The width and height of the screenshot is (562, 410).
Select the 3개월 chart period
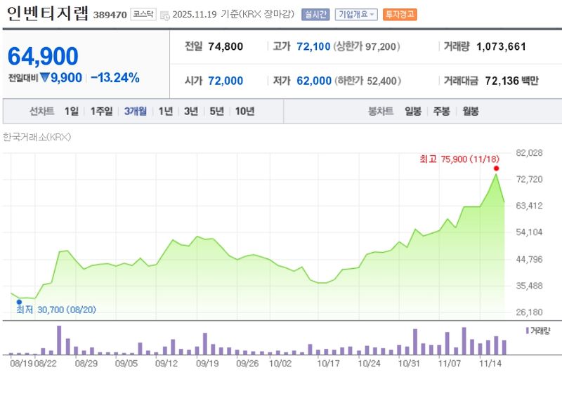[136, 111]
